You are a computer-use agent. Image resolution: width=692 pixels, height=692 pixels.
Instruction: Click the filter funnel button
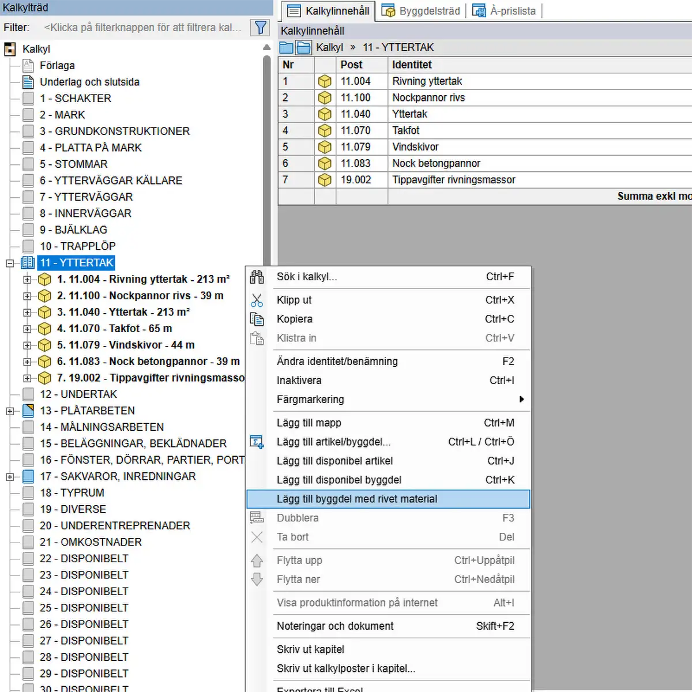[x=260, y=27]
